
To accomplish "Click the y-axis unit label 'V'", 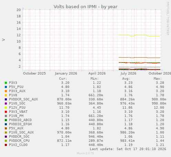I will (x=3, y=40).
